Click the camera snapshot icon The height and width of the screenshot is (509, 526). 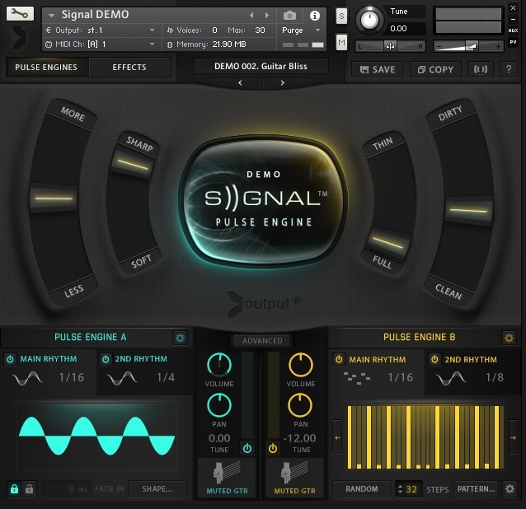click(x=290, y=16)
